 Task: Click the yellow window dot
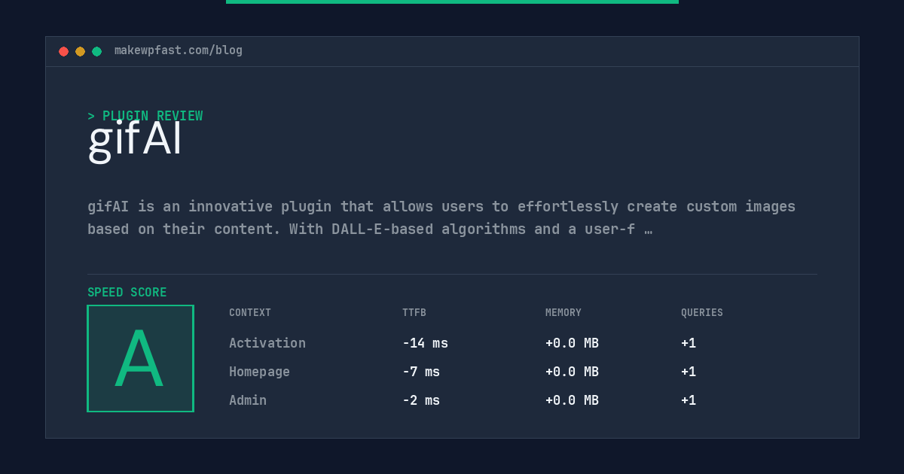[80, 51]
